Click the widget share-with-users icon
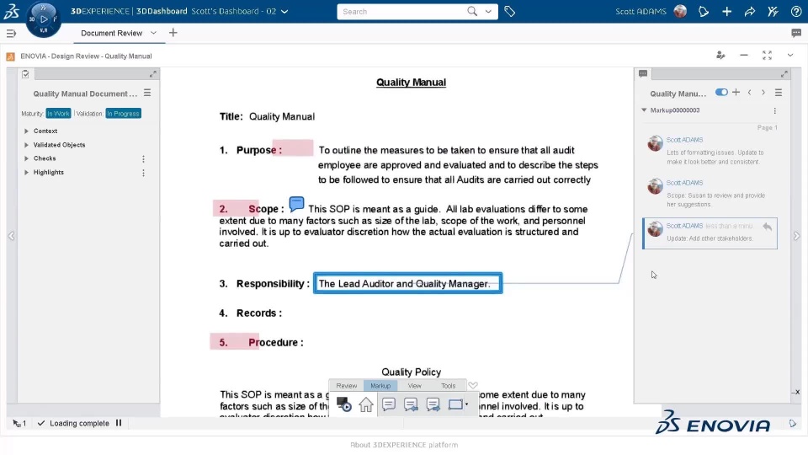The width and height of the screenshot is (808, 455). [721, 56]
